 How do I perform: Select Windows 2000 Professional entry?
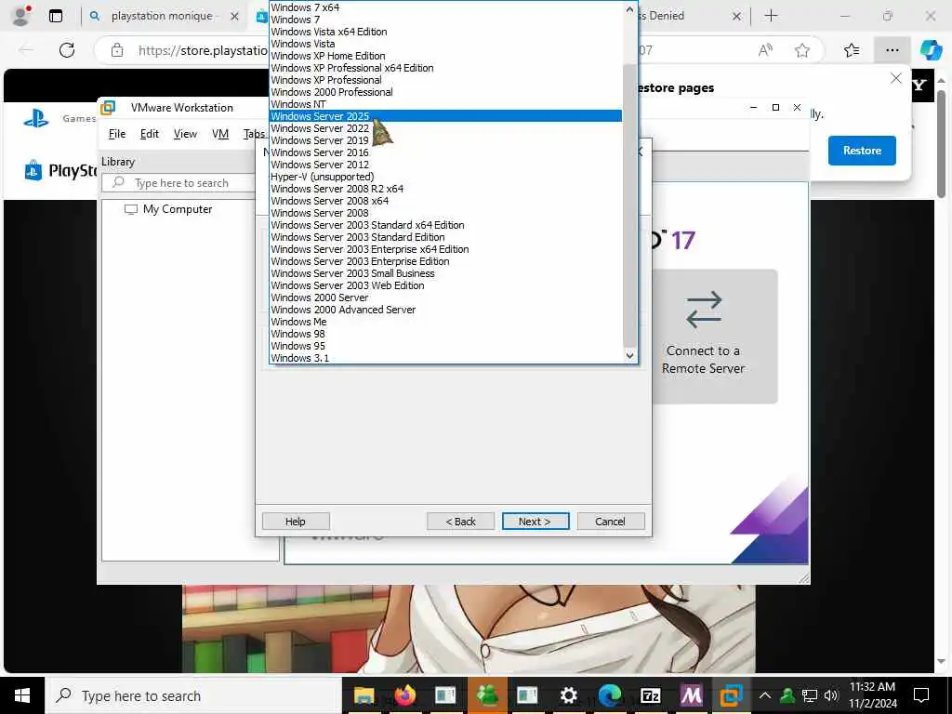pyautogui.click(x=445, y=92)
